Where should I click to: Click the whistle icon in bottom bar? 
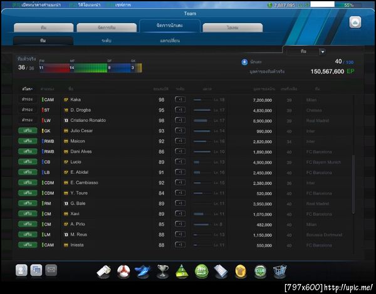coord(103,271)
